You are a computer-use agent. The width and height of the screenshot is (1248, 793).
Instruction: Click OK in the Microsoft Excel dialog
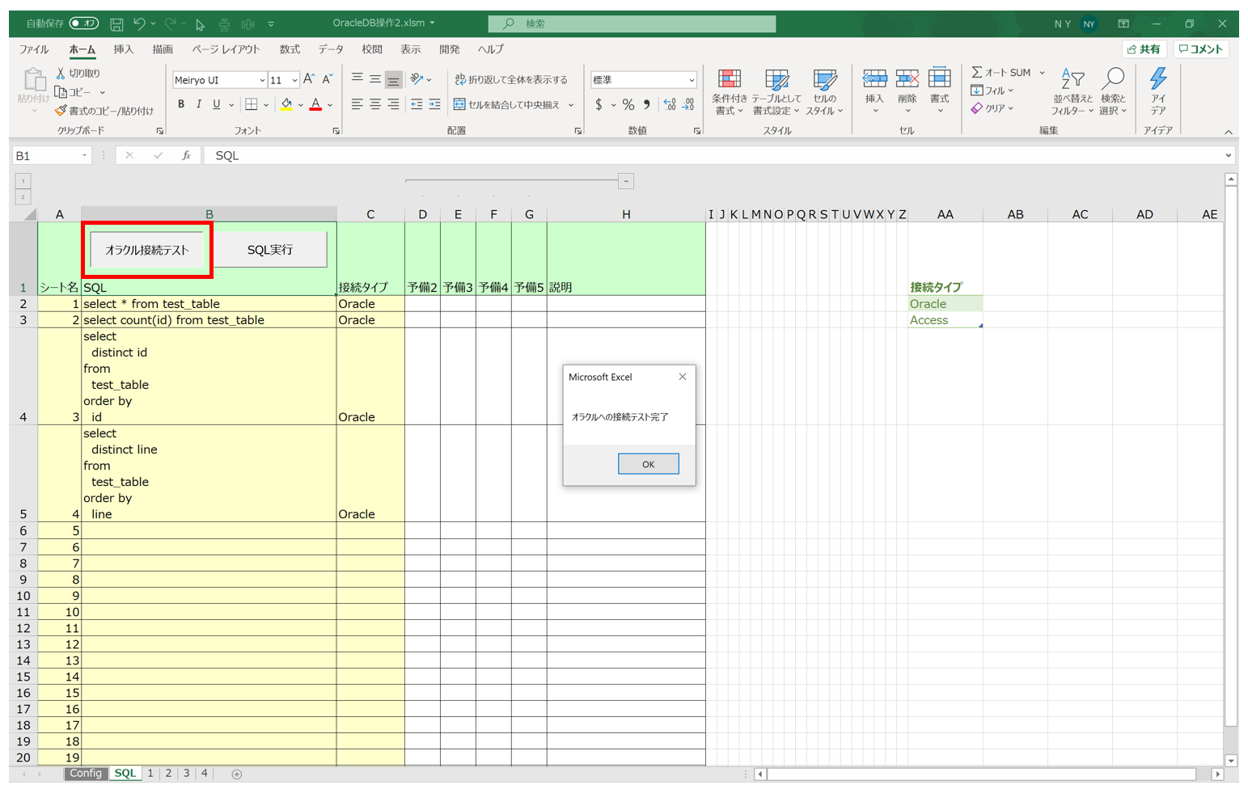pyautogui.click(x=649, y=464)
